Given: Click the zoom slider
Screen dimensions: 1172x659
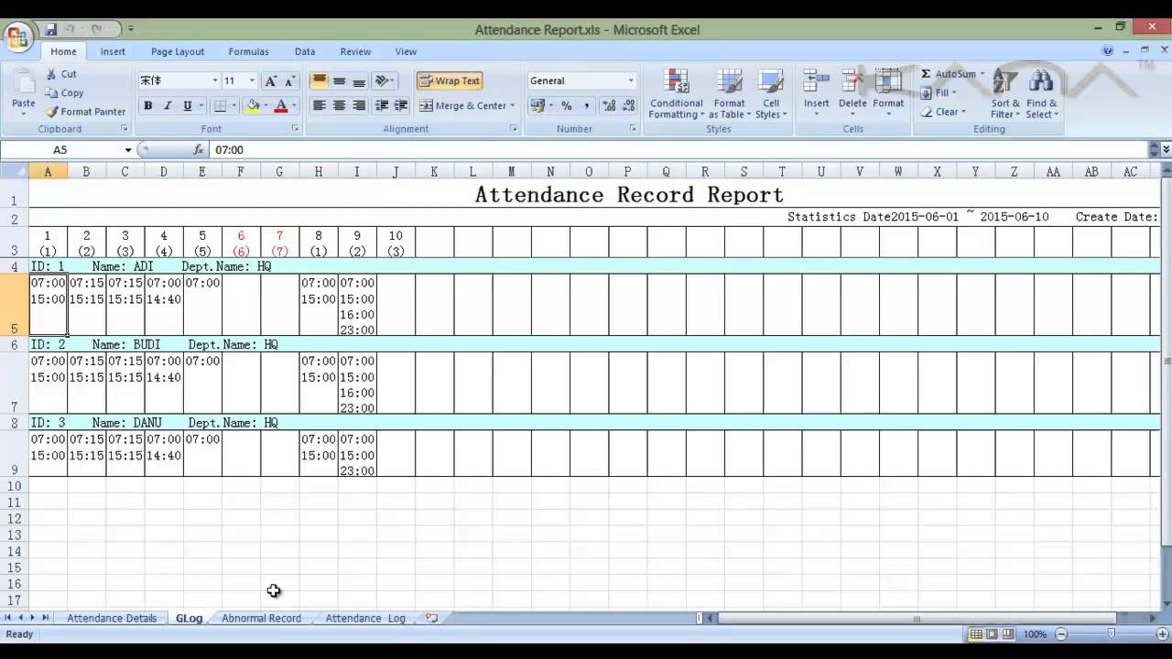Looking at the screenshot, I should point(1110,634).
